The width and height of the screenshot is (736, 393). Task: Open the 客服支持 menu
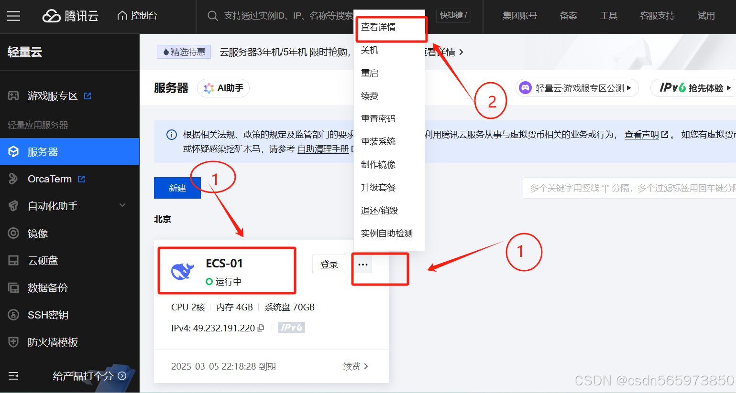[x=658, y=16]
